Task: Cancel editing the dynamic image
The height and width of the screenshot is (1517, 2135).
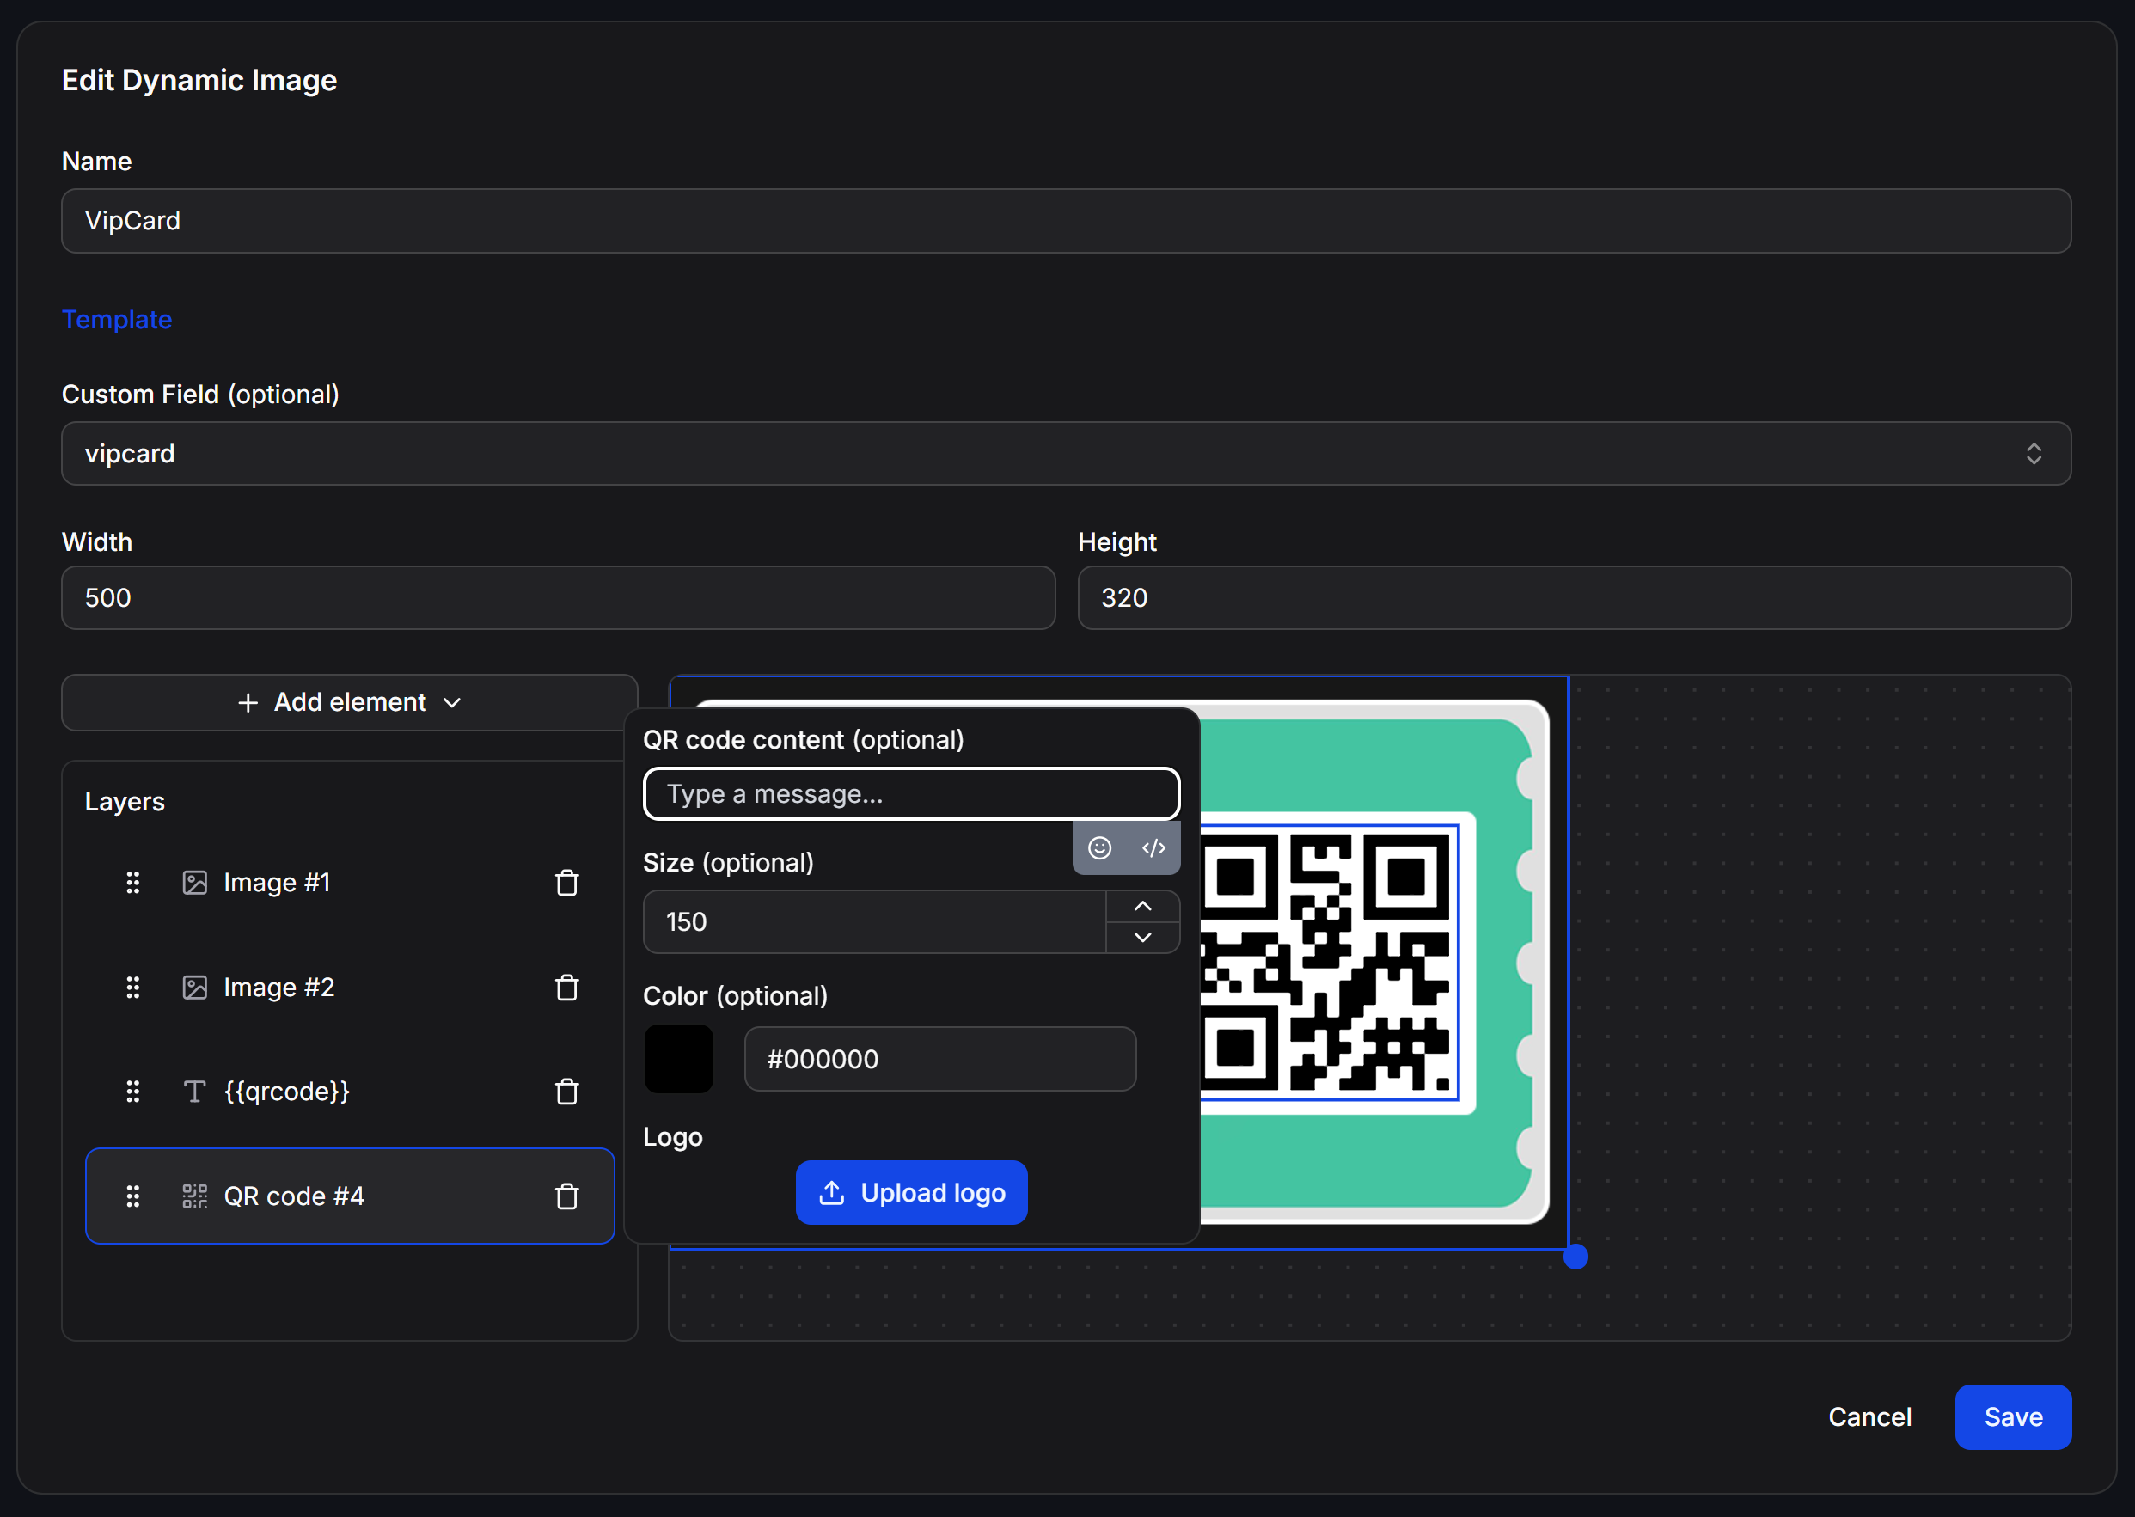Action: [x=1869, y=1417]
